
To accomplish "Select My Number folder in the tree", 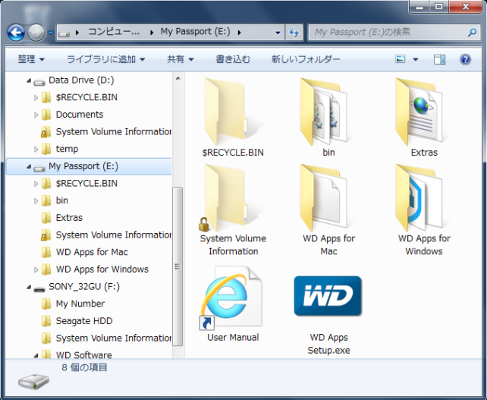I will (x=80, y=304).
